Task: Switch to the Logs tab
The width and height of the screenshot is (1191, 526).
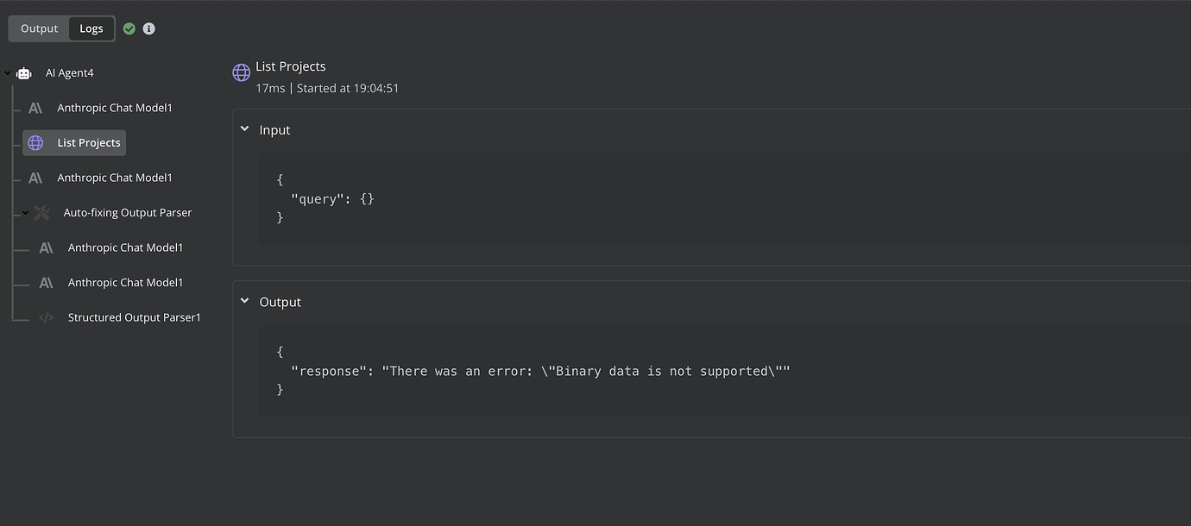Action: point(91,28)
